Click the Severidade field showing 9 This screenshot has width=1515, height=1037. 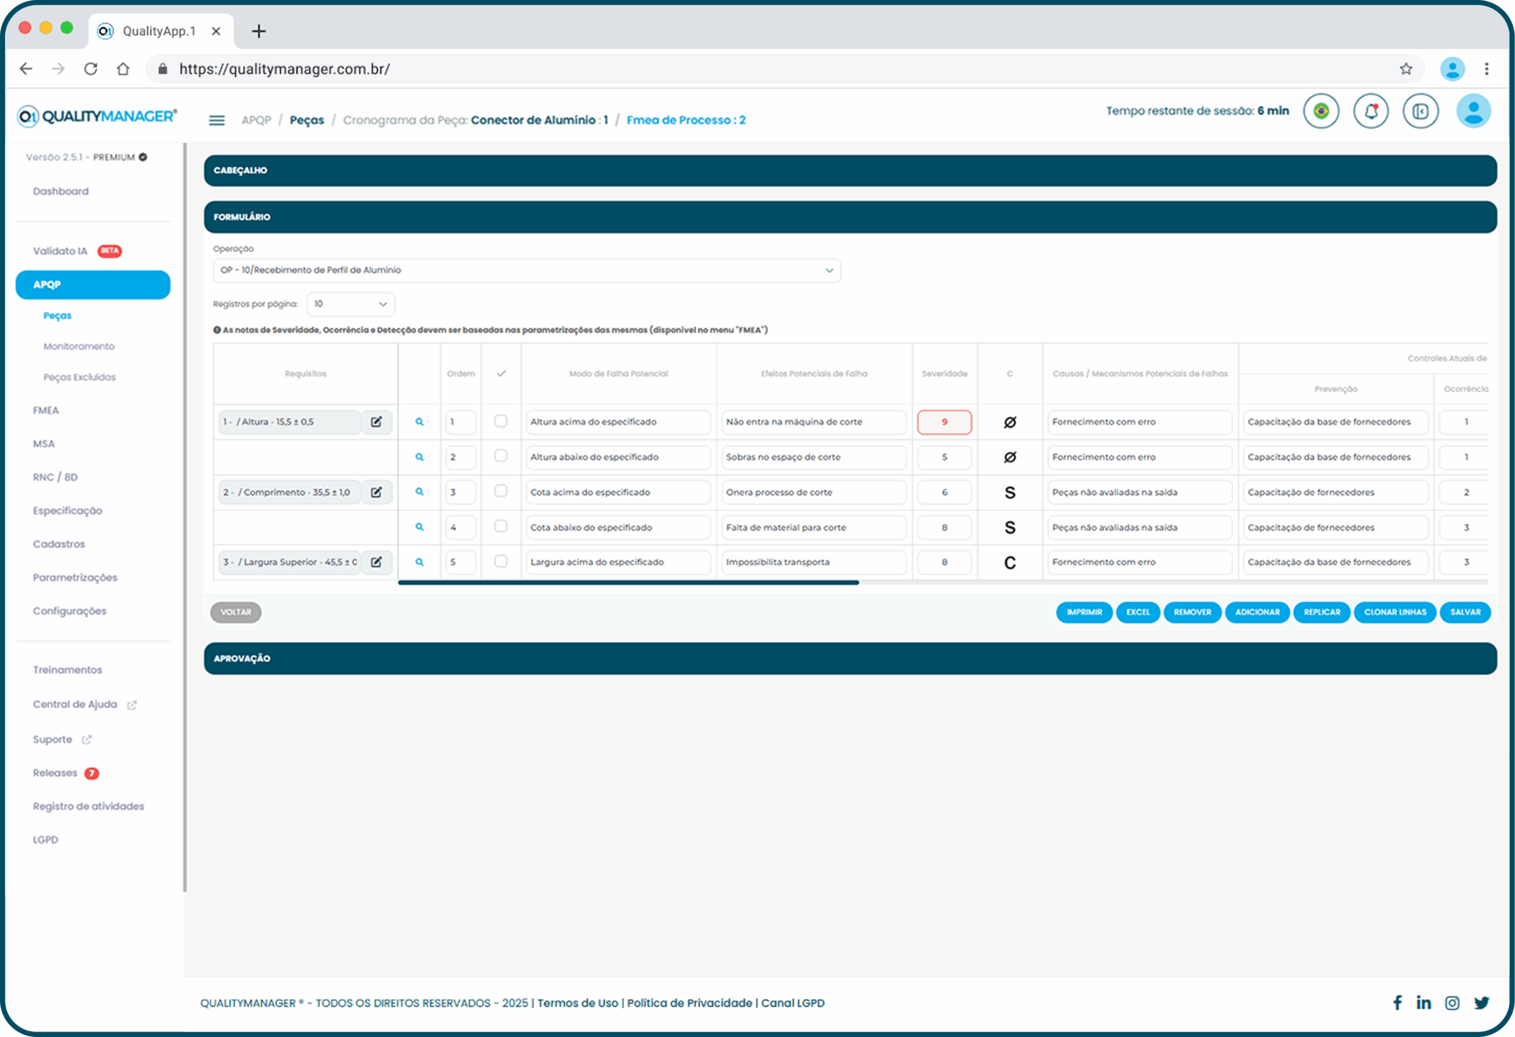(943, 422)
